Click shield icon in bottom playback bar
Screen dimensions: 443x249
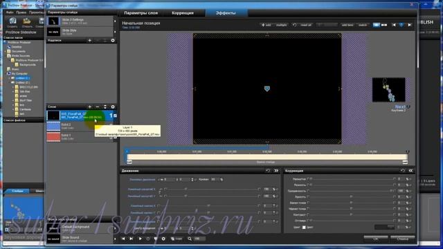[x=156, y=239]
